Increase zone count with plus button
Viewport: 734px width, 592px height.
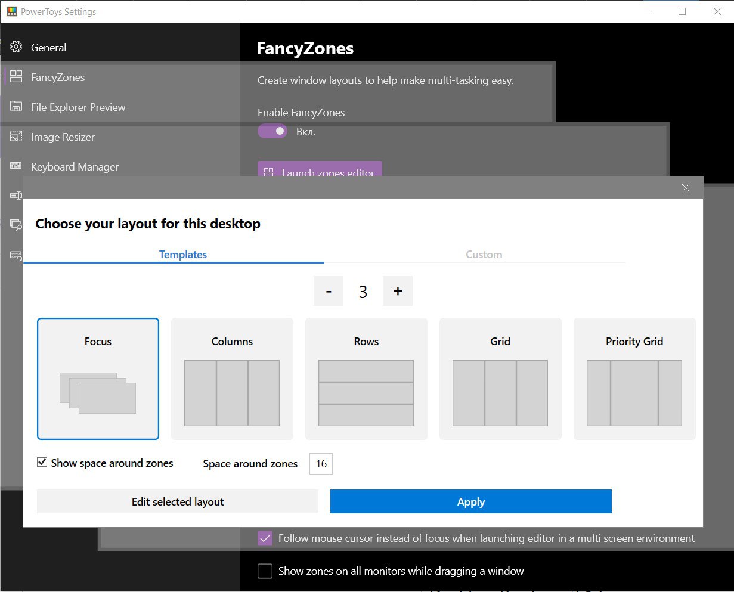398,291
